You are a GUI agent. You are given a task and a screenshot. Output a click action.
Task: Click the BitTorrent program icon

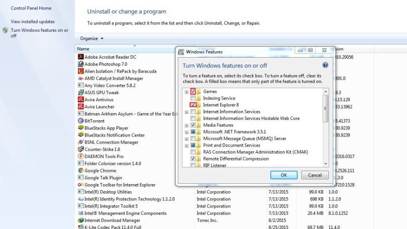tap(81, 121)
